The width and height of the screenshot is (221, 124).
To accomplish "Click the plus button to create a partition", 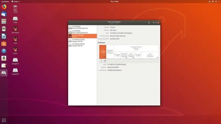I will click(102, 61).
